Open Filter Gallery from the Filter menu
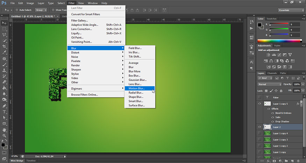 tap(96, 21)
